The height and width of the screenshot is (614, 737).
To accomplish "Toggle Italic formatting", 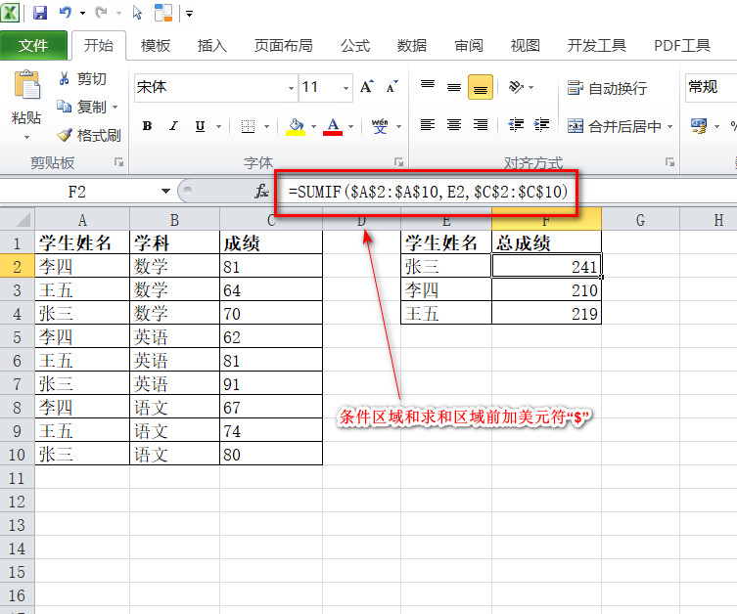I will point(173,126).
